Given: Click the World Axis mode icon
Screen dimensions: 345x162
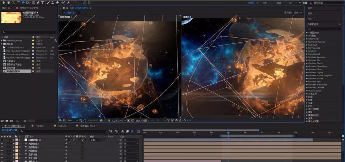Looking at the screenshot, I should (x=85, y=2).
